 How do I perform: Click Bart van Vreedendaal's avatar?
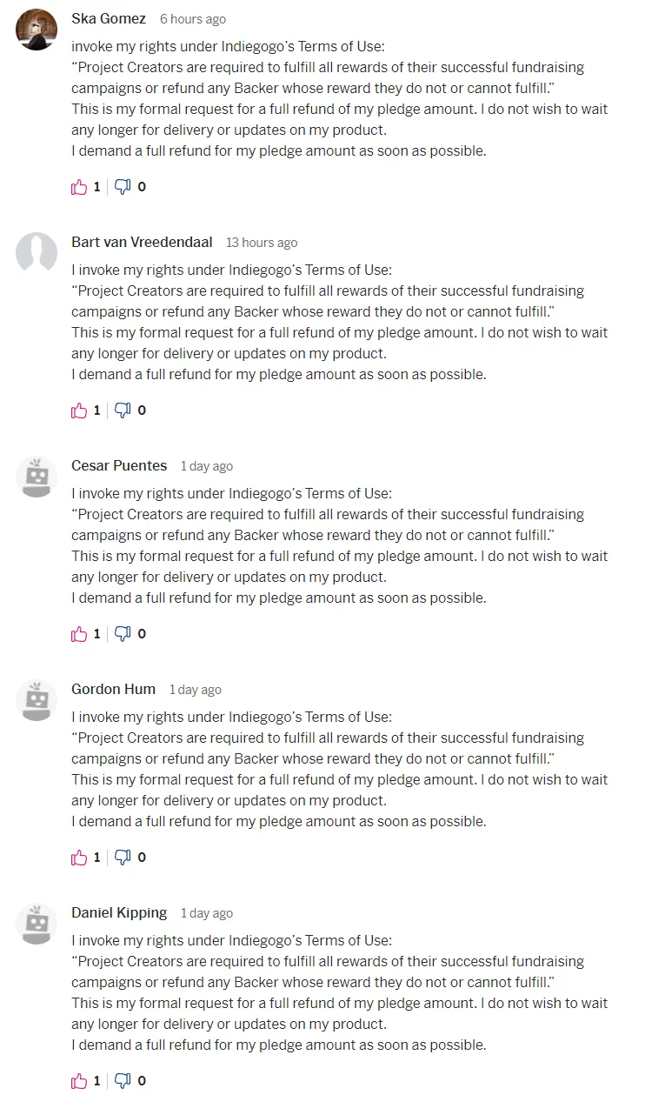(37, 253)
